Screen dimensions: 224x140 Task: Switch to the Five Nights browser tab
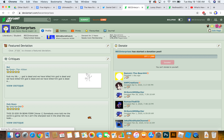tap(45, 7)
